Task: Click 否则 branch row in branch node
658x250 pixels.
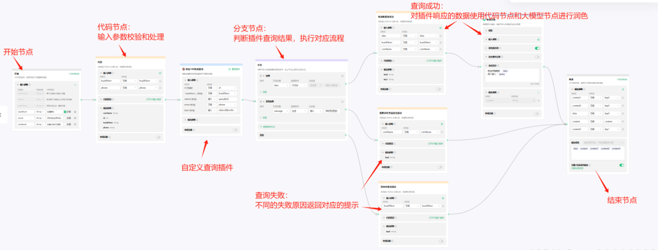Action: pyautogui.click(x=302, y=135)
